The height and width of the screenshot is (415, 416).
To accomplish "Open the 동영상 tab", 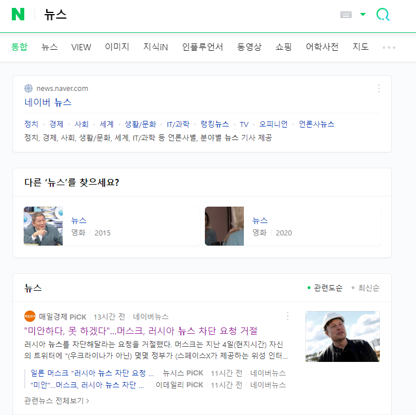I will click(x=249, y=47).
